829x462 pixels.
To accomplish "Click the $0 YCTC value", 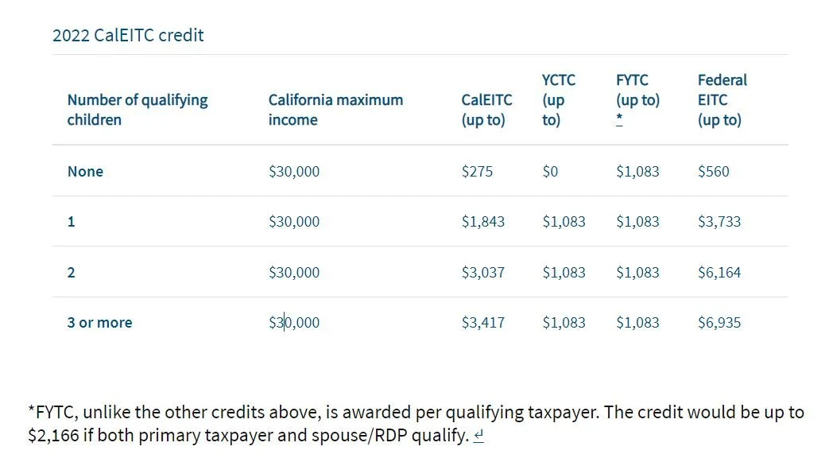I will 550,172.
